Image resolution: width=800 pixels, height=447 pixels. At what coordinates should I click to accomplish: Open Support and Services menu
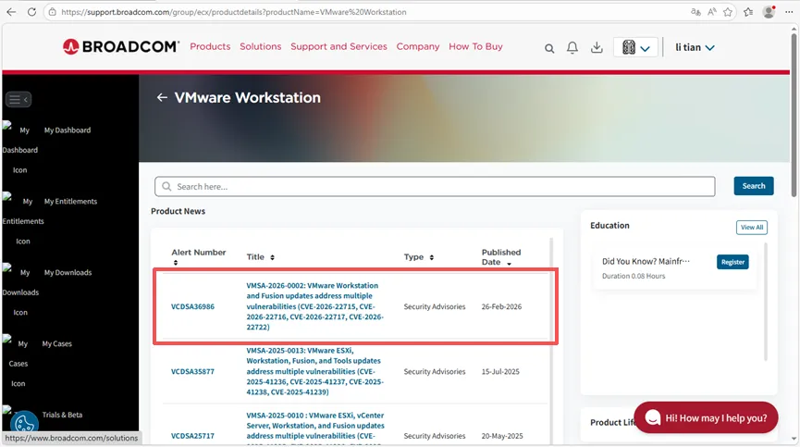[x=338, y=46]
